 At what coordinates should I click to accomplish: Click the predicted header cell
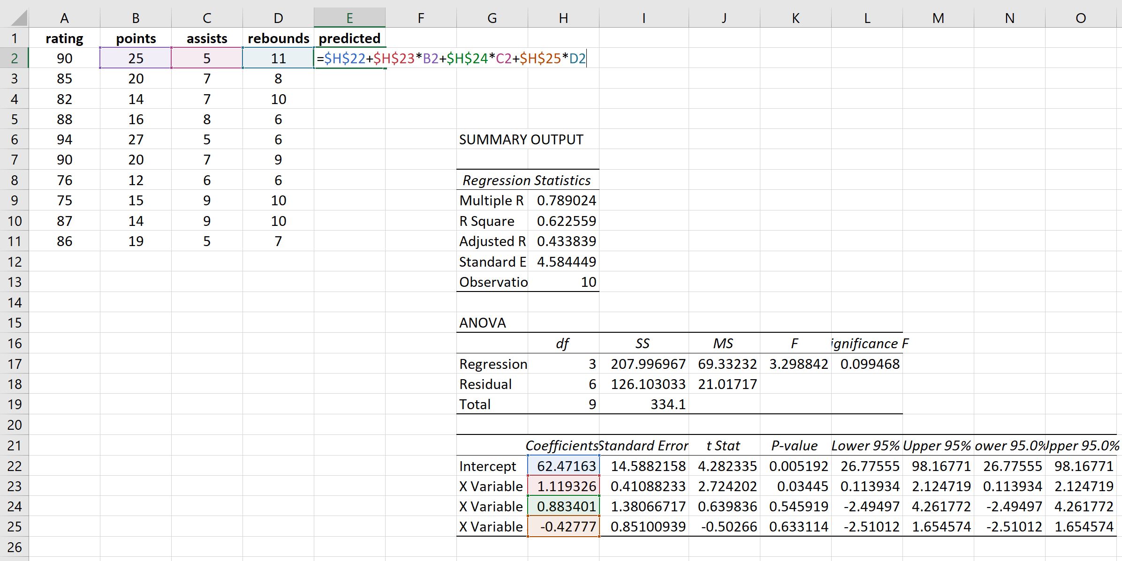[349, 38]
